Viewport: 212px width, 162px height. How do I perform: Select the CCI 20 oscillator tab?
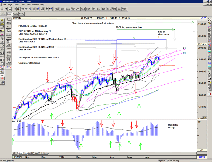click(31, 153)
